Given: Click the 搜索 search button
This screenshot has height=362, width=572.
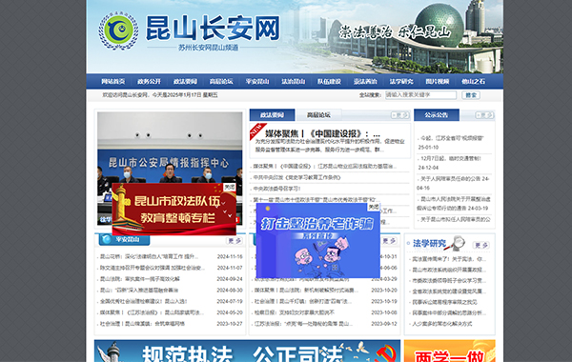Looking at the screenshot, I should click(x=471, y=94).
